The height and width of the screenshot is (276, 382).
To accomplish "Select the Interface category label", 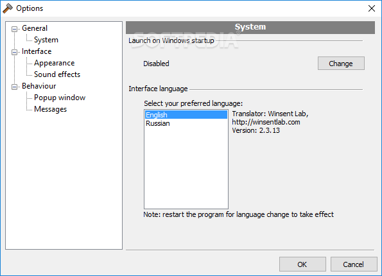I will (37, 51).
